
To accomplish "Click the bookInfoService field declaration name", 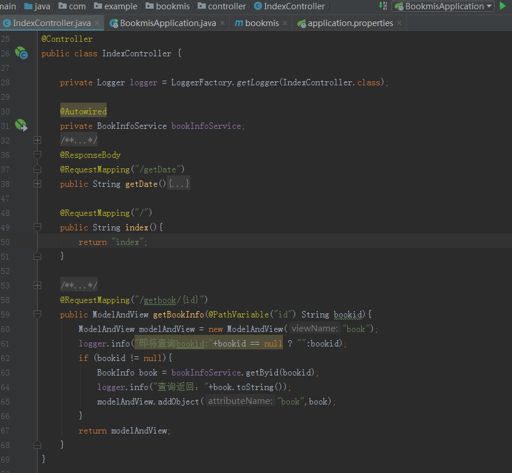I will [x=206, y=126].
